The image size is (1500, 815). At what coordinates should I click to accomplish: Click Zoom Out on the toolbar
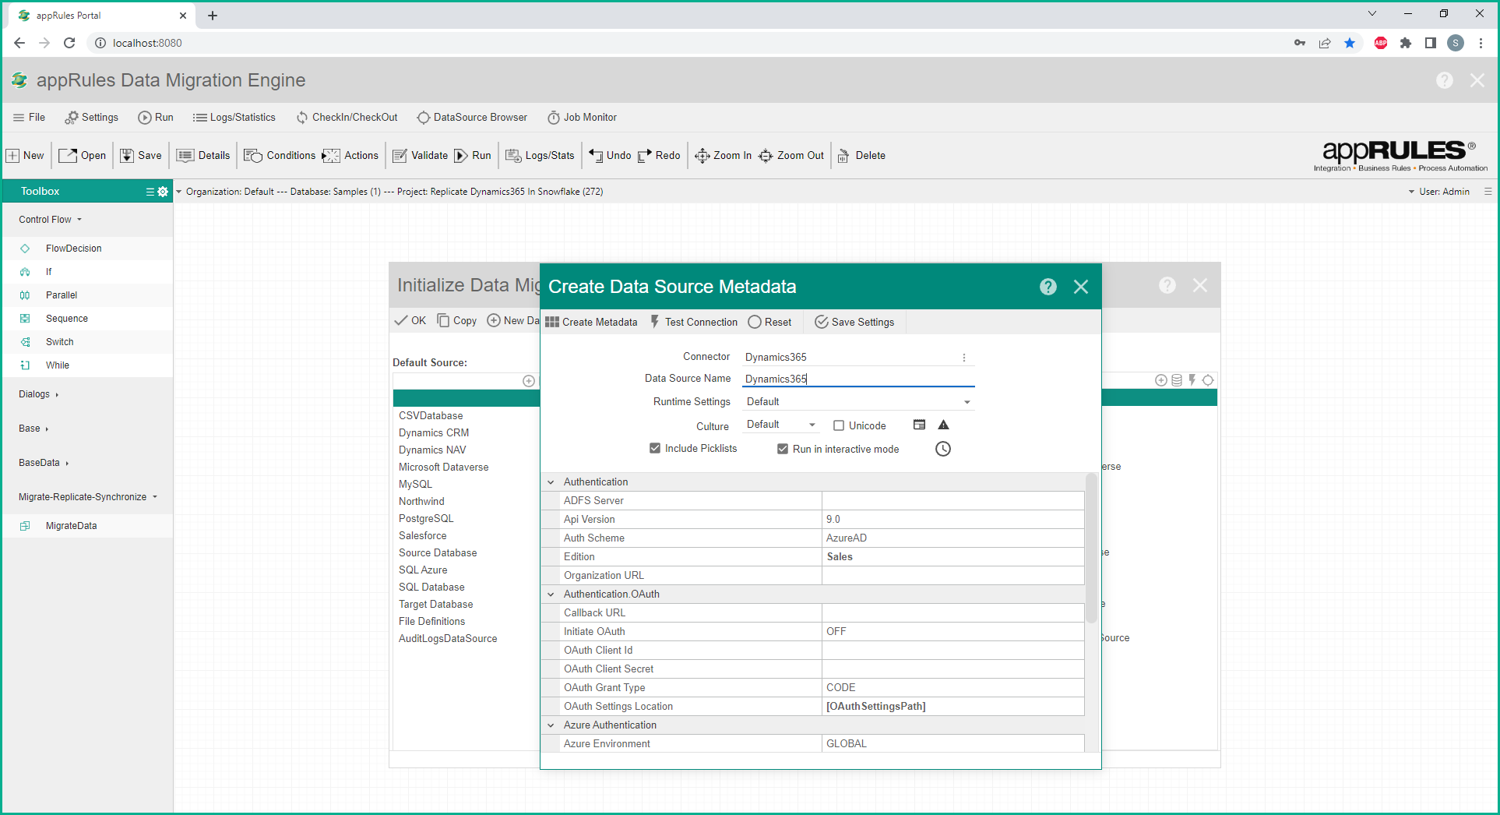point(791,155)
